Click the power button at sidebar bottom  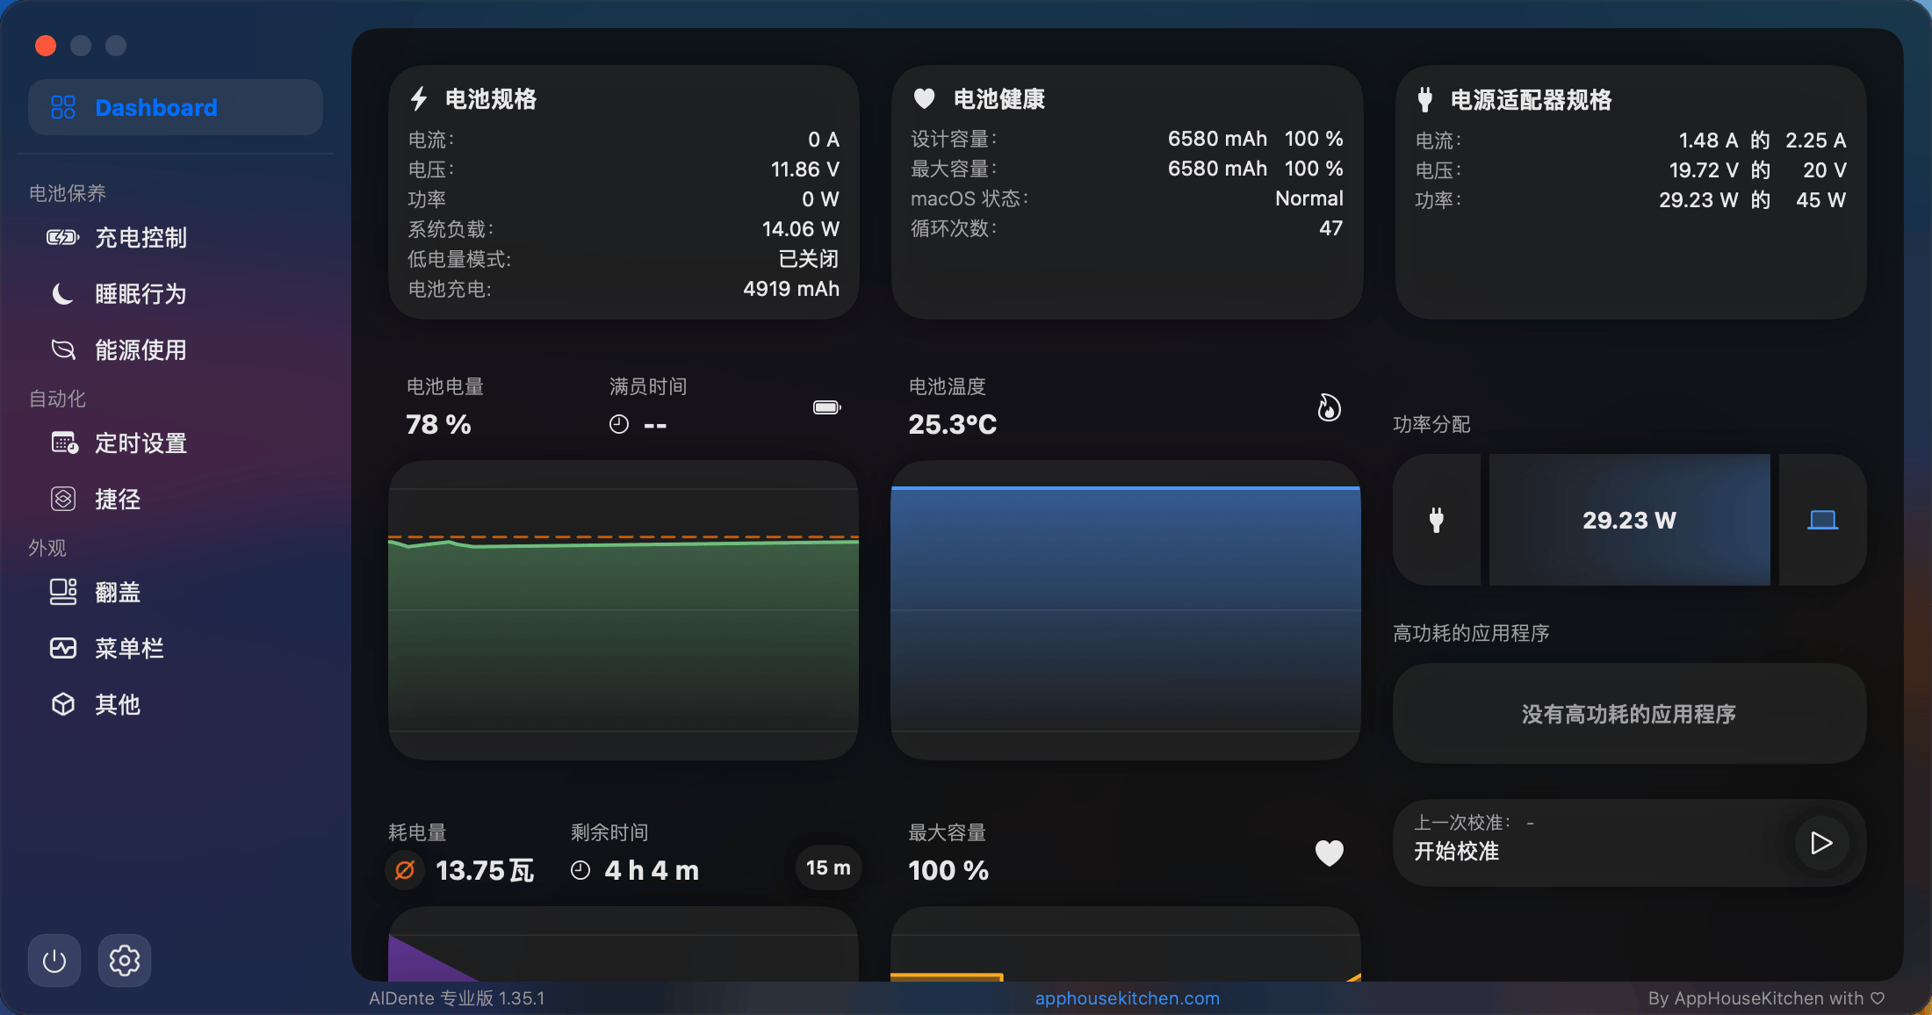pyautogui.click(x=54, y=961)
